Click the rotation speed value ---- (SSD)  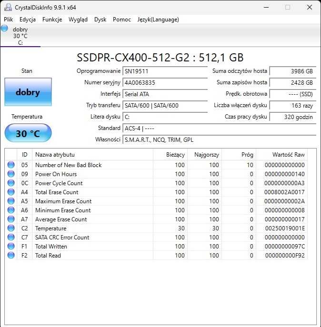tap(293, 94)
